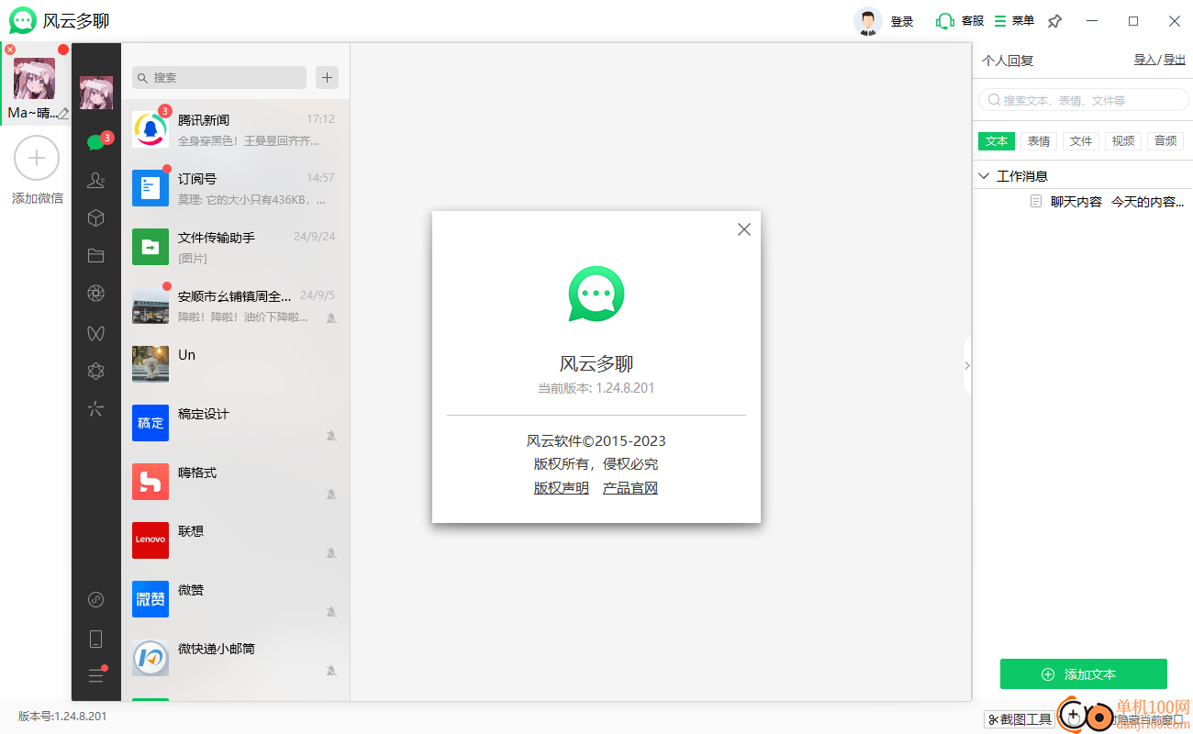
Task: Open the 腾讯新闻 chat
Action: [x=235, y=129]
